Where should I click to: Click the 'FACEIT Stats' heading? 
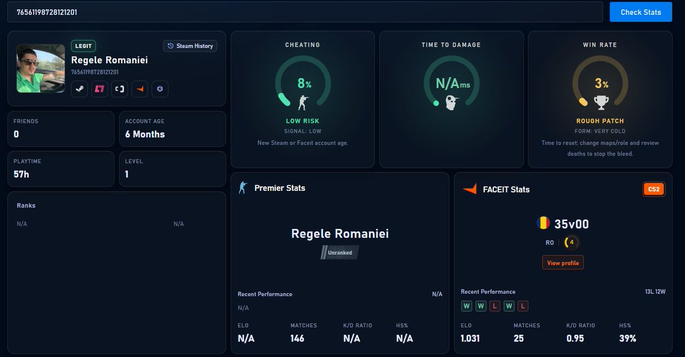tap(506, 190)
